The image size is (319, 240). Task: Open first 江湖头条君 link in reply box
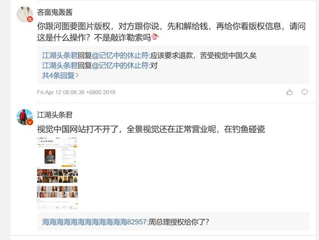pos(60,55)
